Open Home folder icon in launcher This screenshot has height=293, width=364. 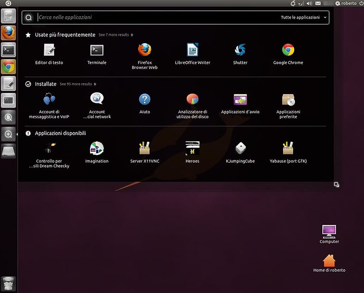click(x=8, y=16)
